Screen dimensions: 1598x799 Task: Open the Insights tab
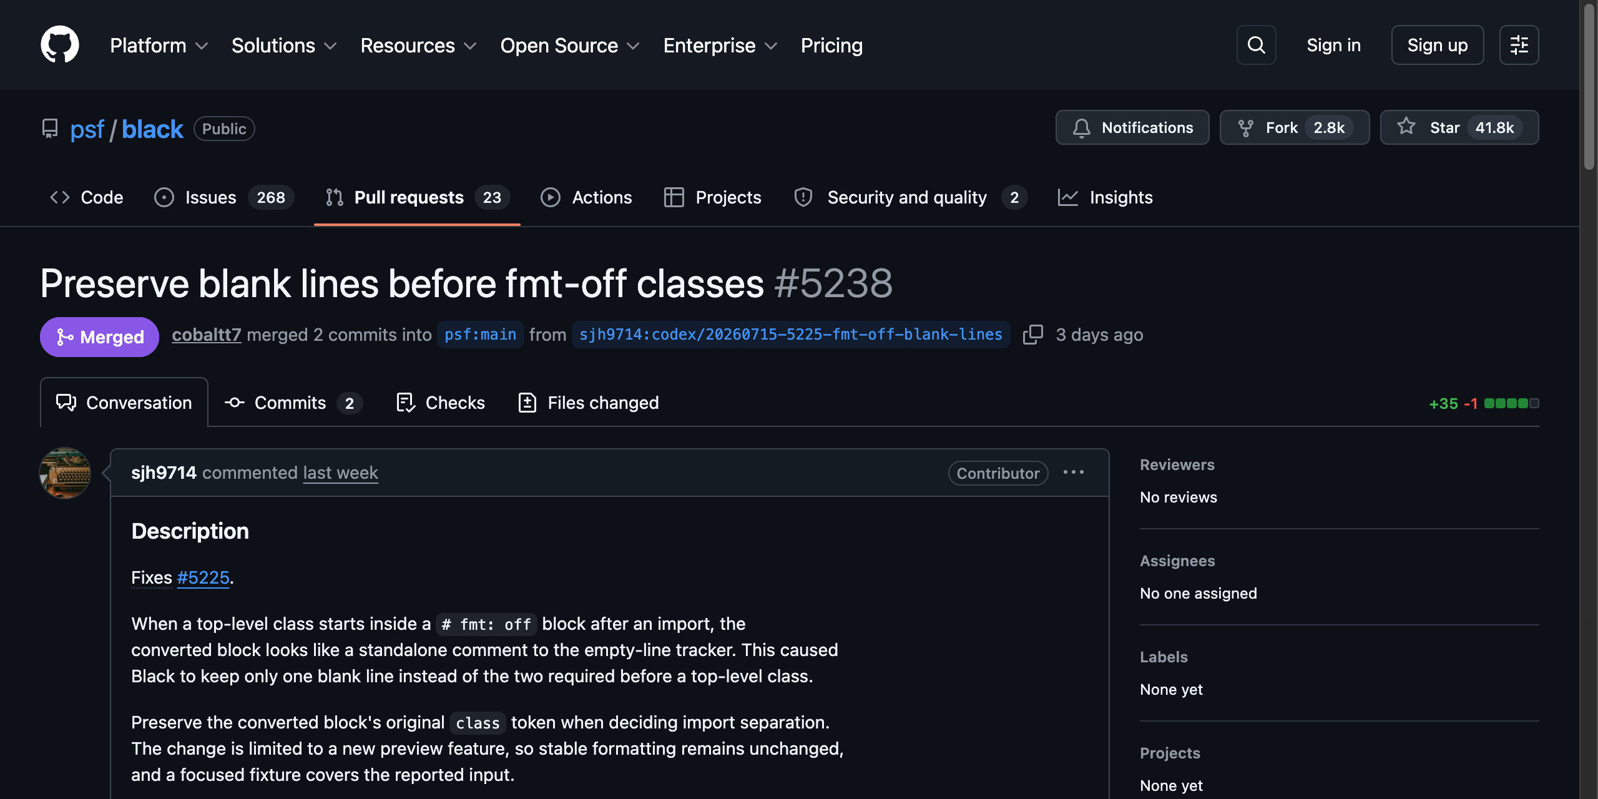pyautogui.click(x=1105, y=197)
